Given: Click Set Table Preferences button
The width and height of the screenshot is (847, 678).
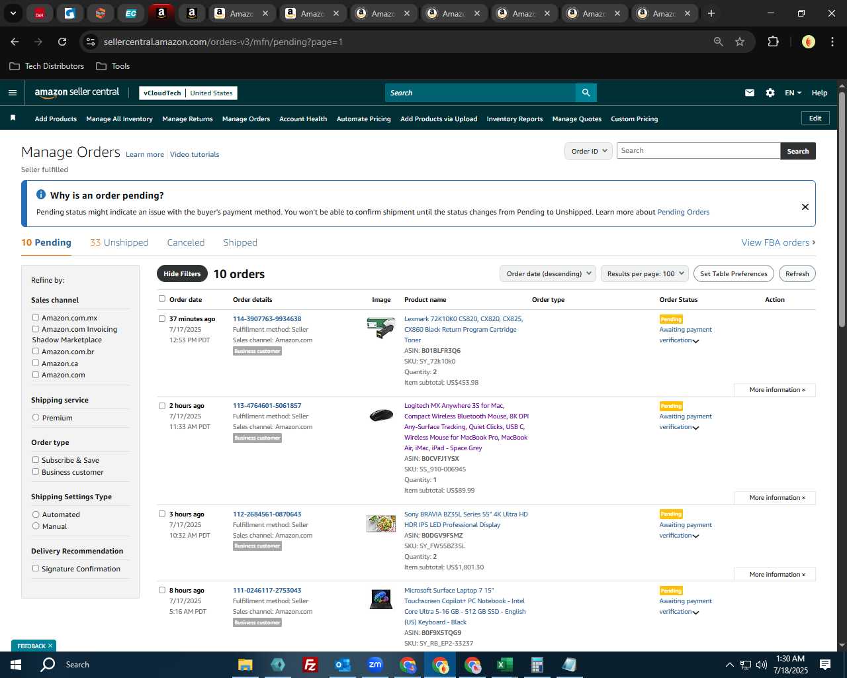Looking at the screenshot, I should (734, 273).
